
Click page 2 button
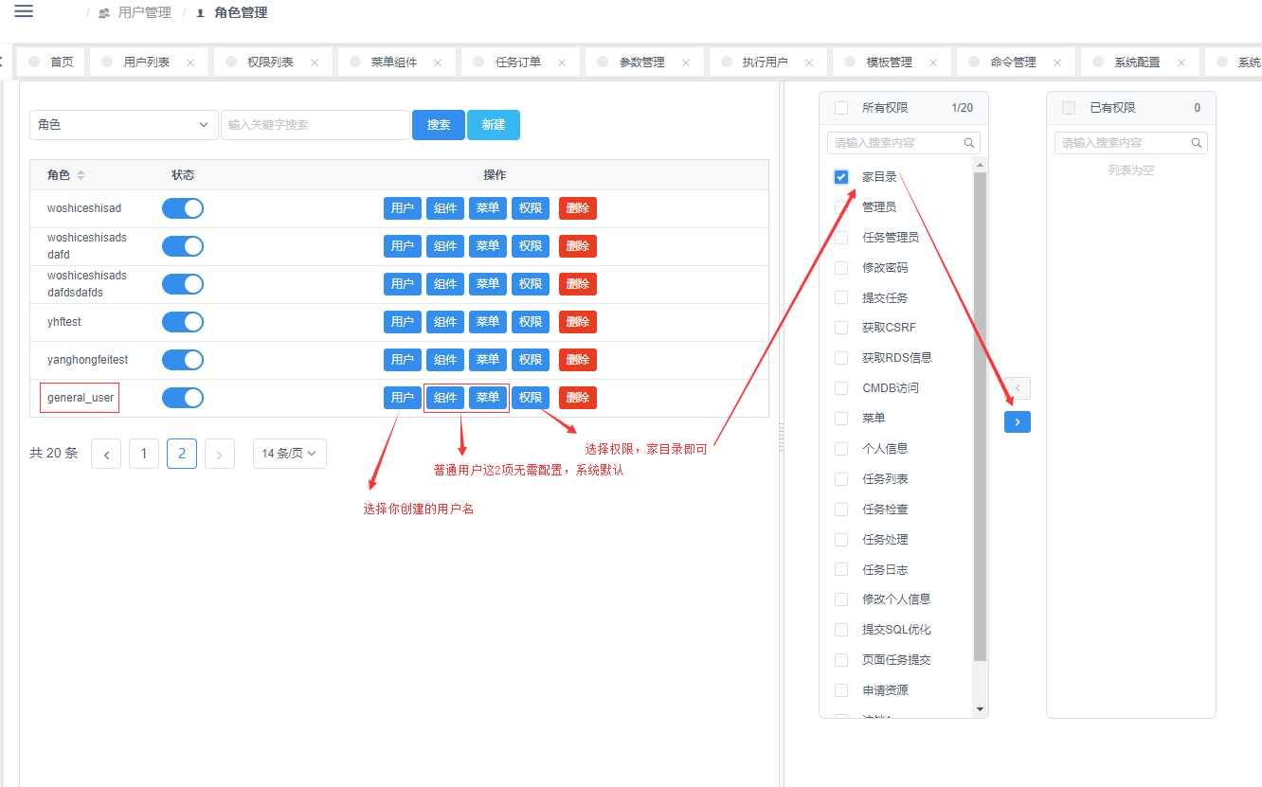[x=182, y=455]
